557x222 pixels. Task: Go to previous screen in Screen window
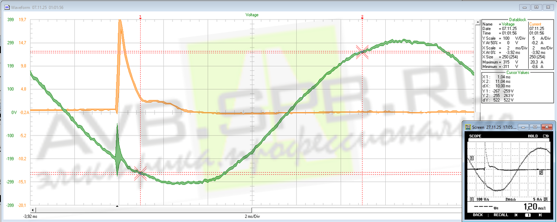[x=517, y=215]
